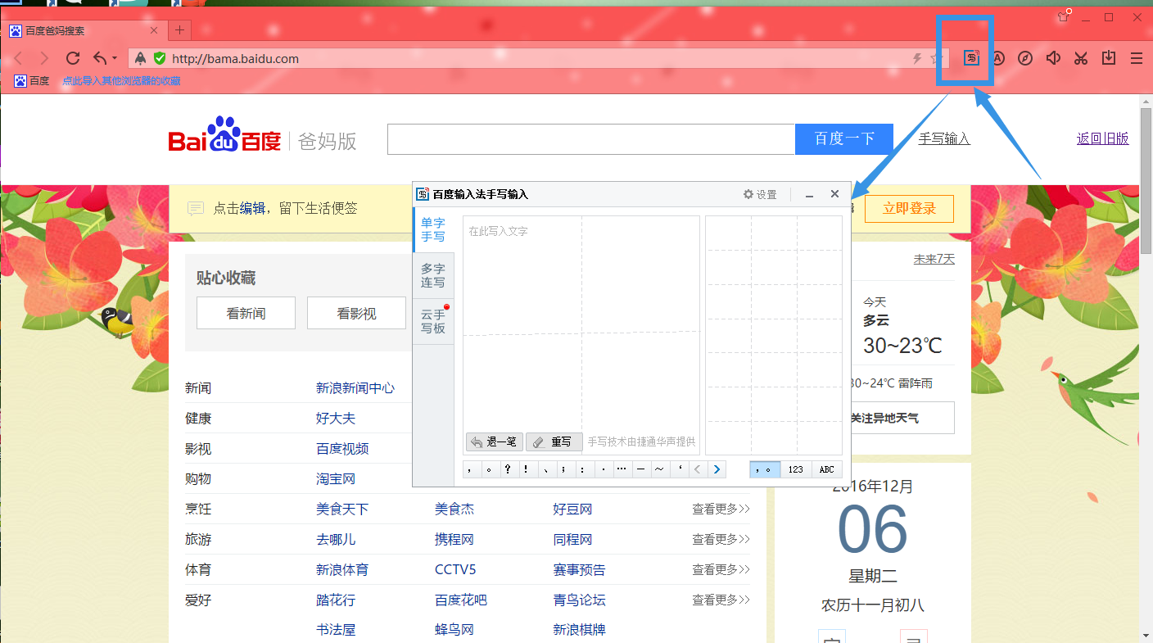Select the 多字连写 tab
Viewport: 1153px width, 643px height.
pos(433,276)
